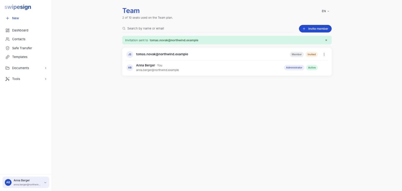
Task: Open options menu for tomas.novak invitation
Action: pyautogui.click(x=324, y=54)
